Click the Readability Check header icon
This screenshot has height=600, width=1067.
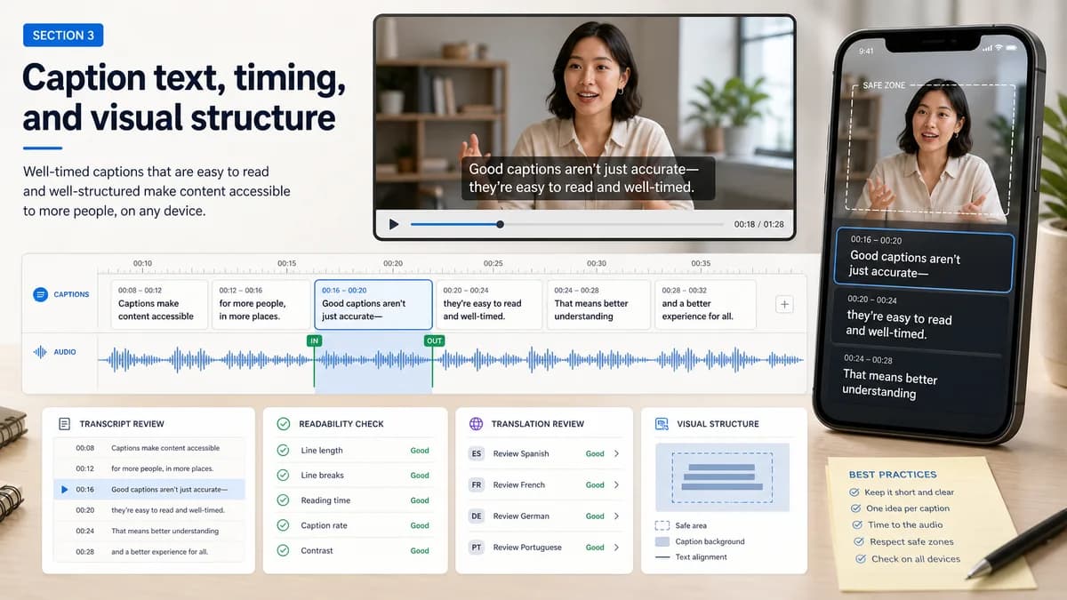(x=284, y=424)
